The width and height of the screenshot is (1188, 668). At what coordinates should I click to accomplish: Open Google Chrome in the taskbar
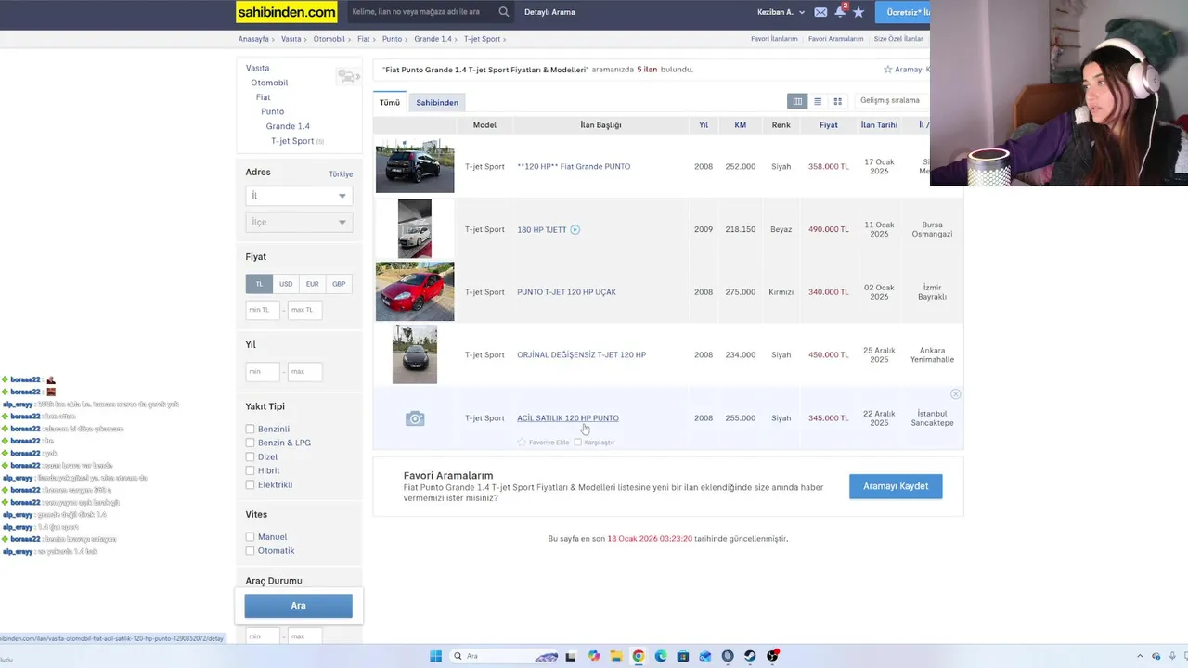click(x=639, y=656)
